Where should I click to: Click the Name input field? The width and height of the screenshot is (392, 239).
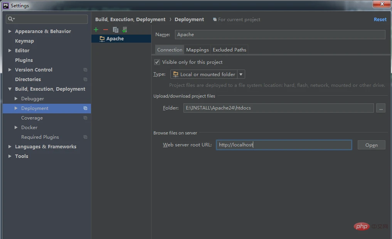[280, 35]
